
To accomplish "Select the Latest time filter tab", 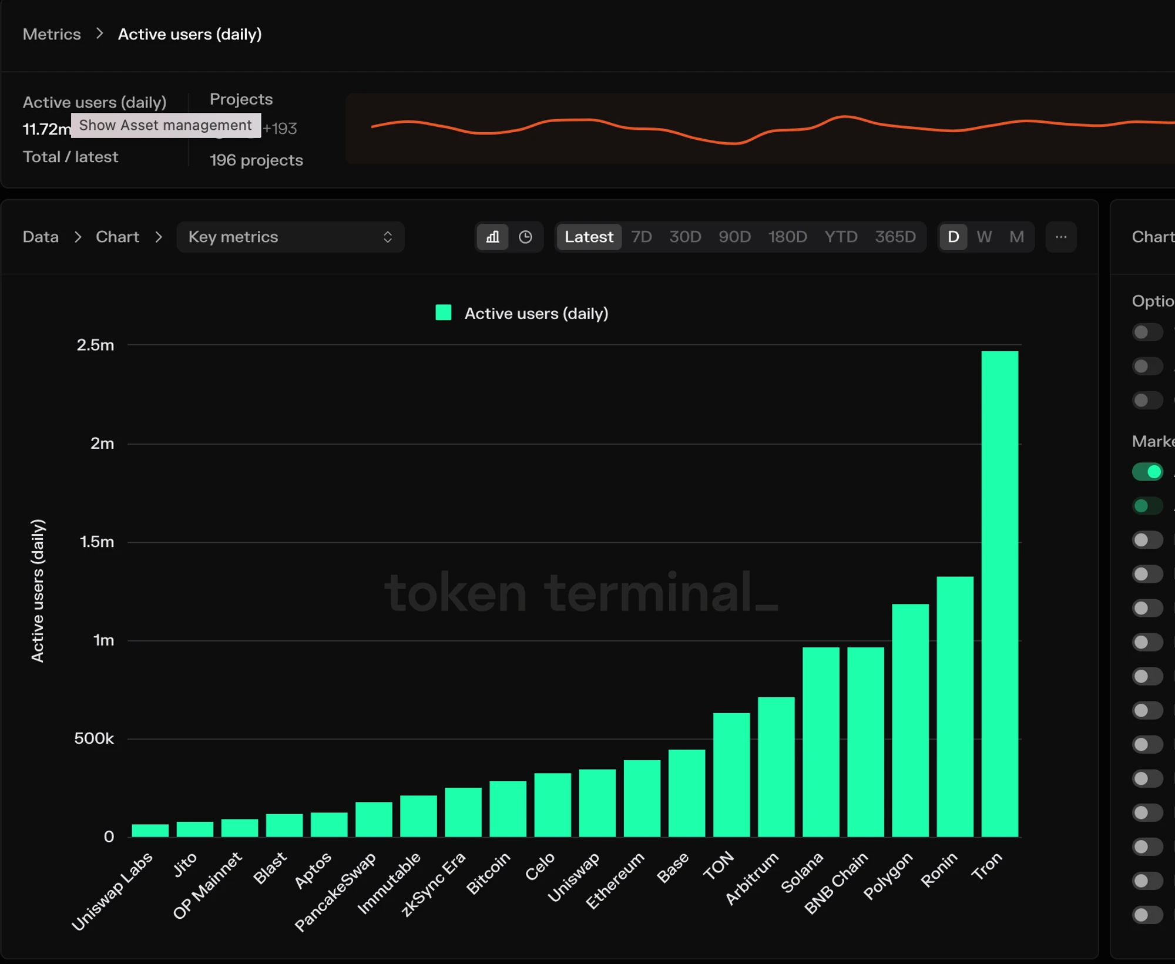I will pos(586,237).
